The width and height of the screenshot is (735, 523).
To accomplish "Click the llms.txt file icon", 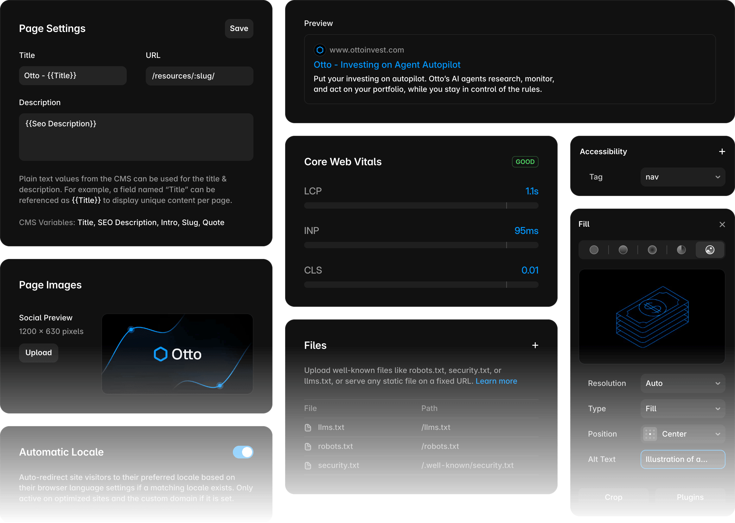I will 308,427.
